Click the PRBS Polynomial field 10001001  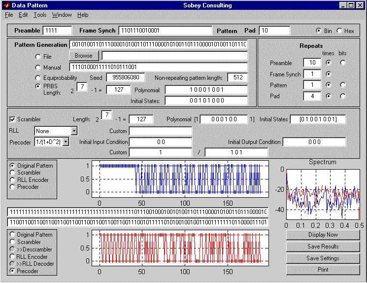click(x=206, y=90)
